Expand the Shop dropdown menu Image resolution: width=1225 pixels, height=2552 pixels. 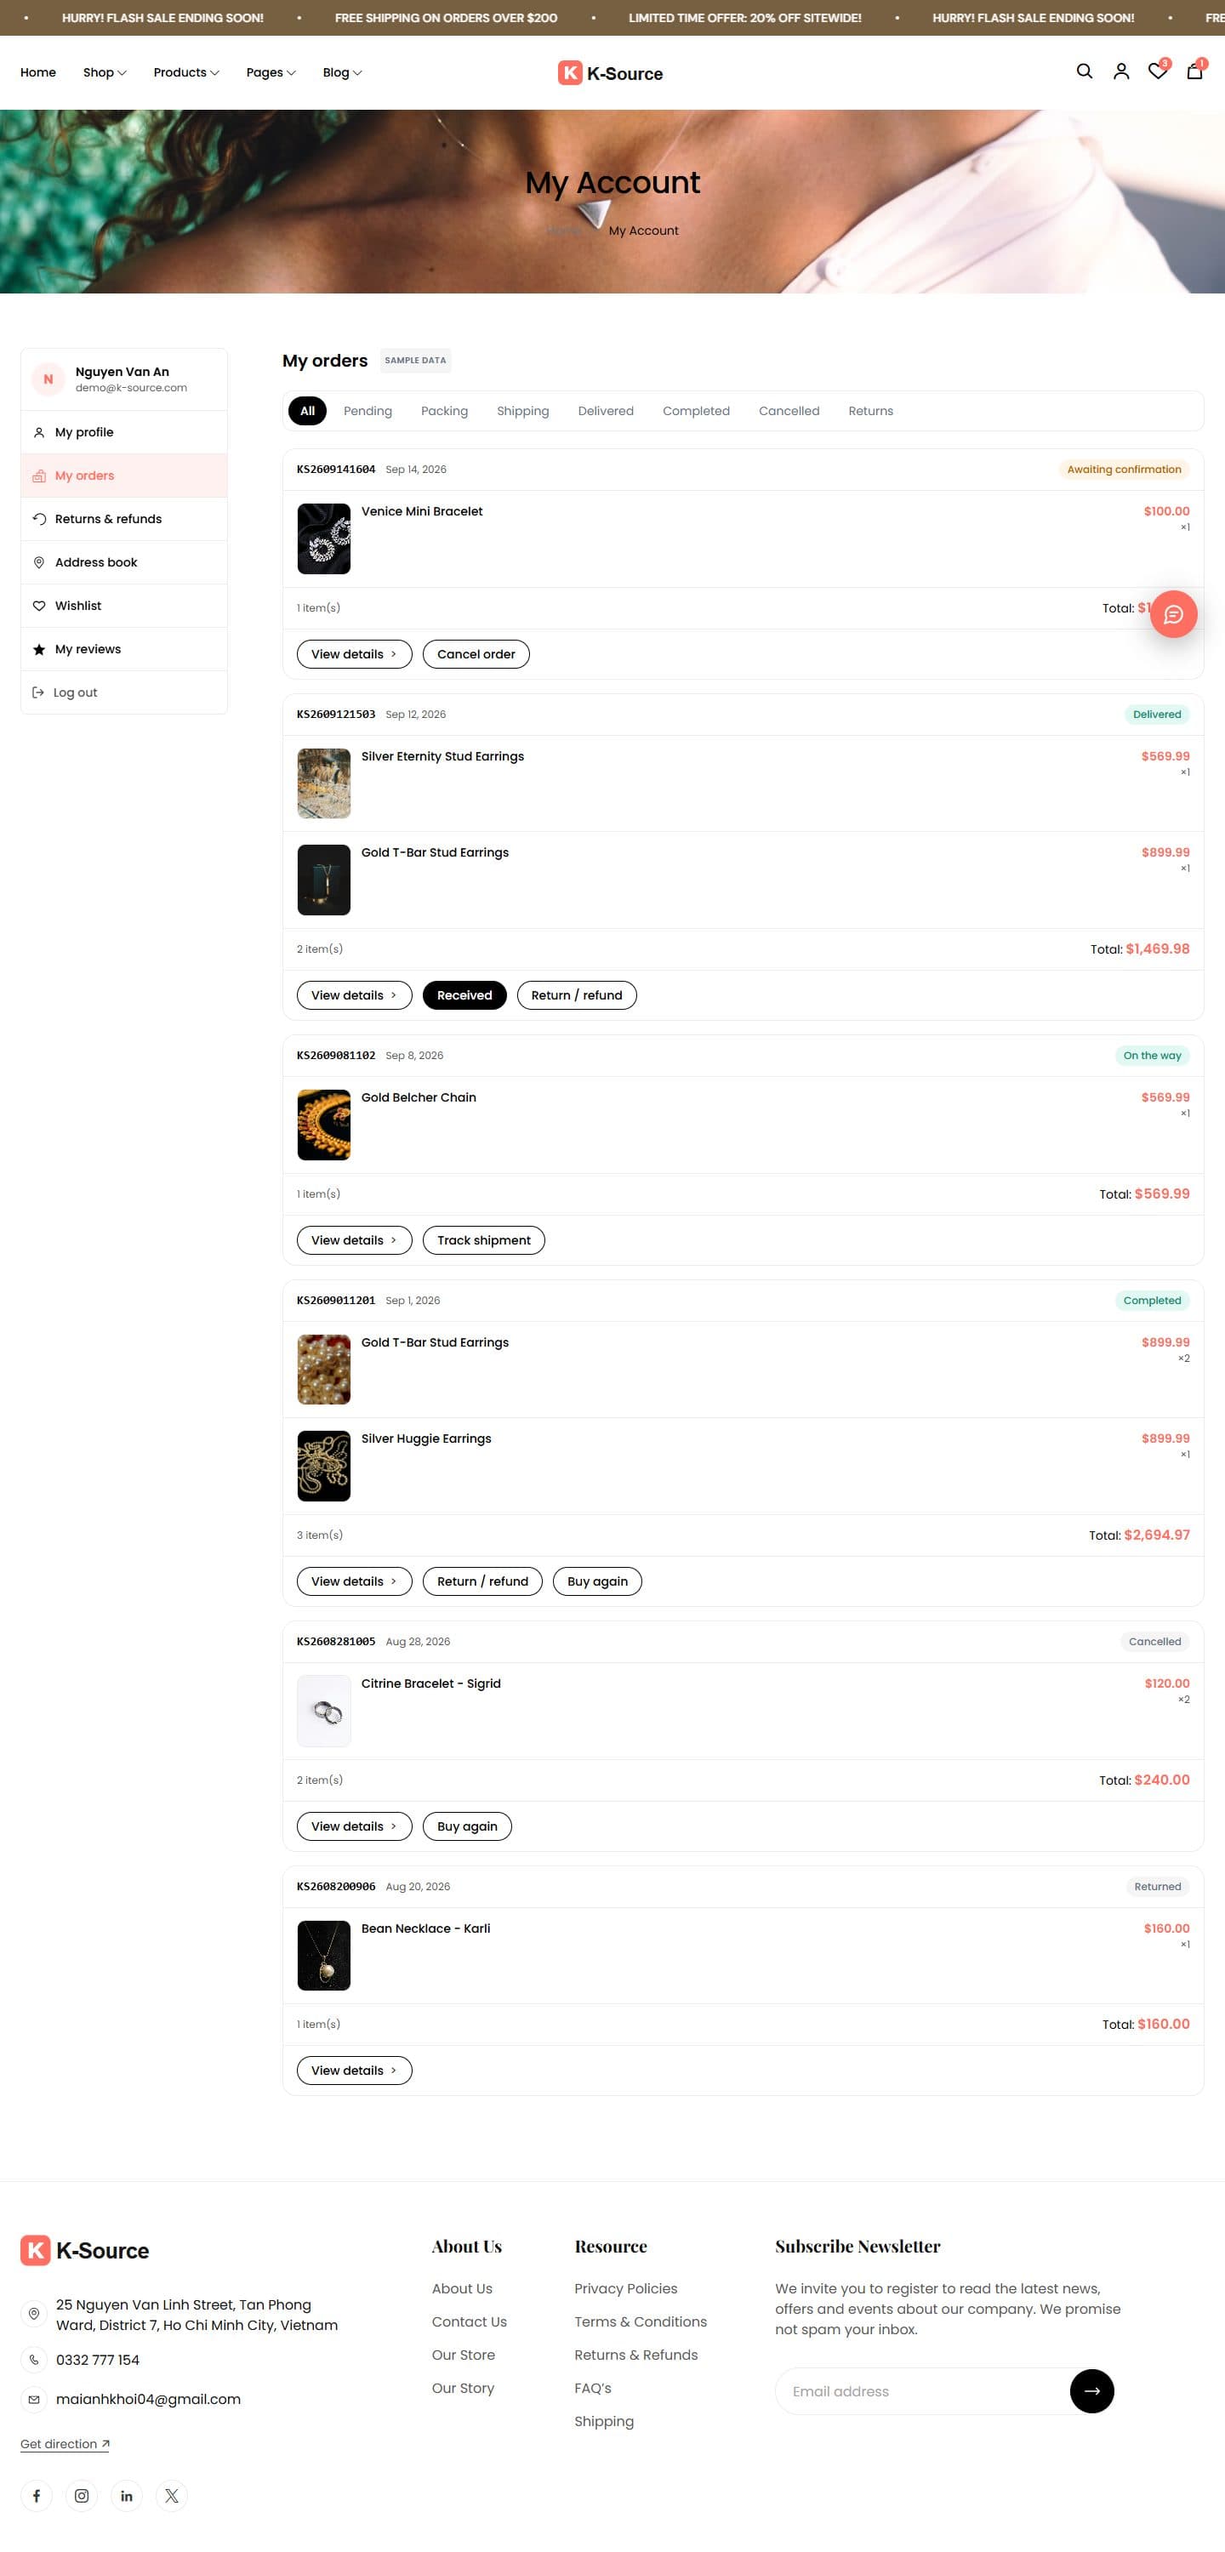pos(104,72)
